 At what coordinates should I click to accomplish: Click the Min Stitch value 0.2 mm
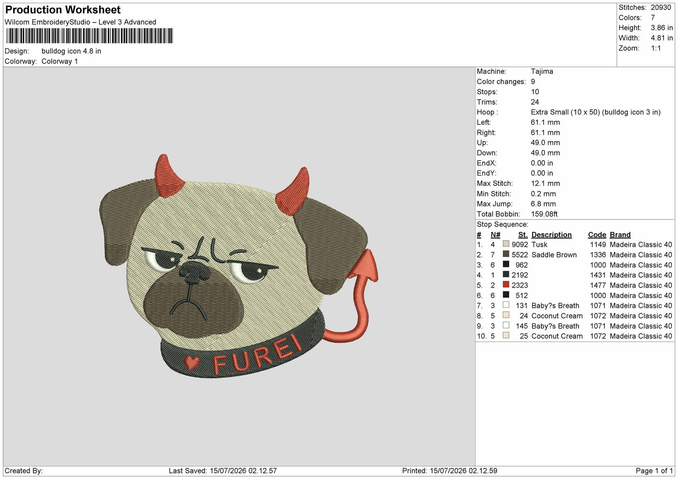(543, 194)
